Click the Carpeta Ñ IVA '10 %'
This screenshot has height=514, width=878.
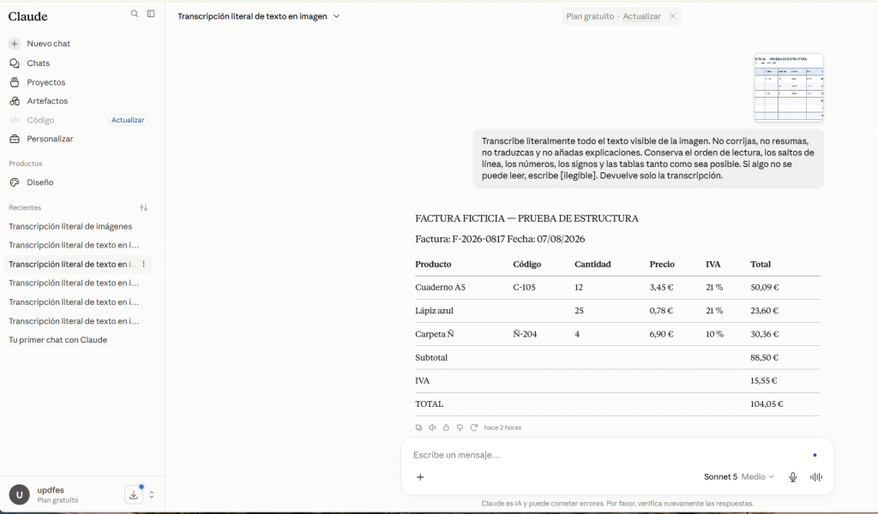pos(714,334)
